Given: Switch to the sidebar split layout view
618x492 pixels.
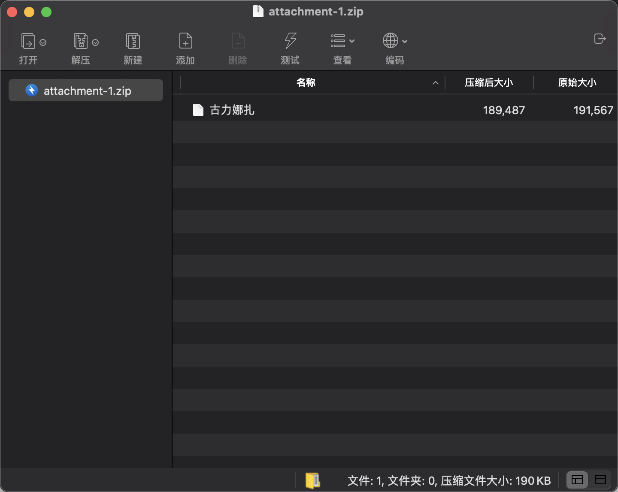Looking at the screenshot, I should (x=577, y=480).
